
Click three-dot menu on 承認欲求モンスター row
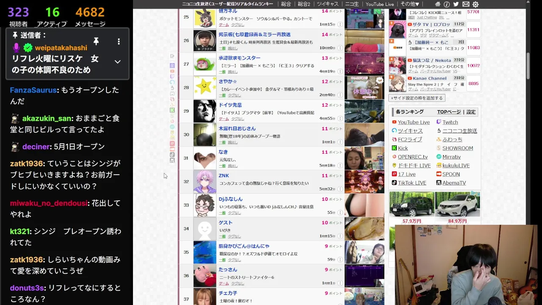(x=340, y=72)
